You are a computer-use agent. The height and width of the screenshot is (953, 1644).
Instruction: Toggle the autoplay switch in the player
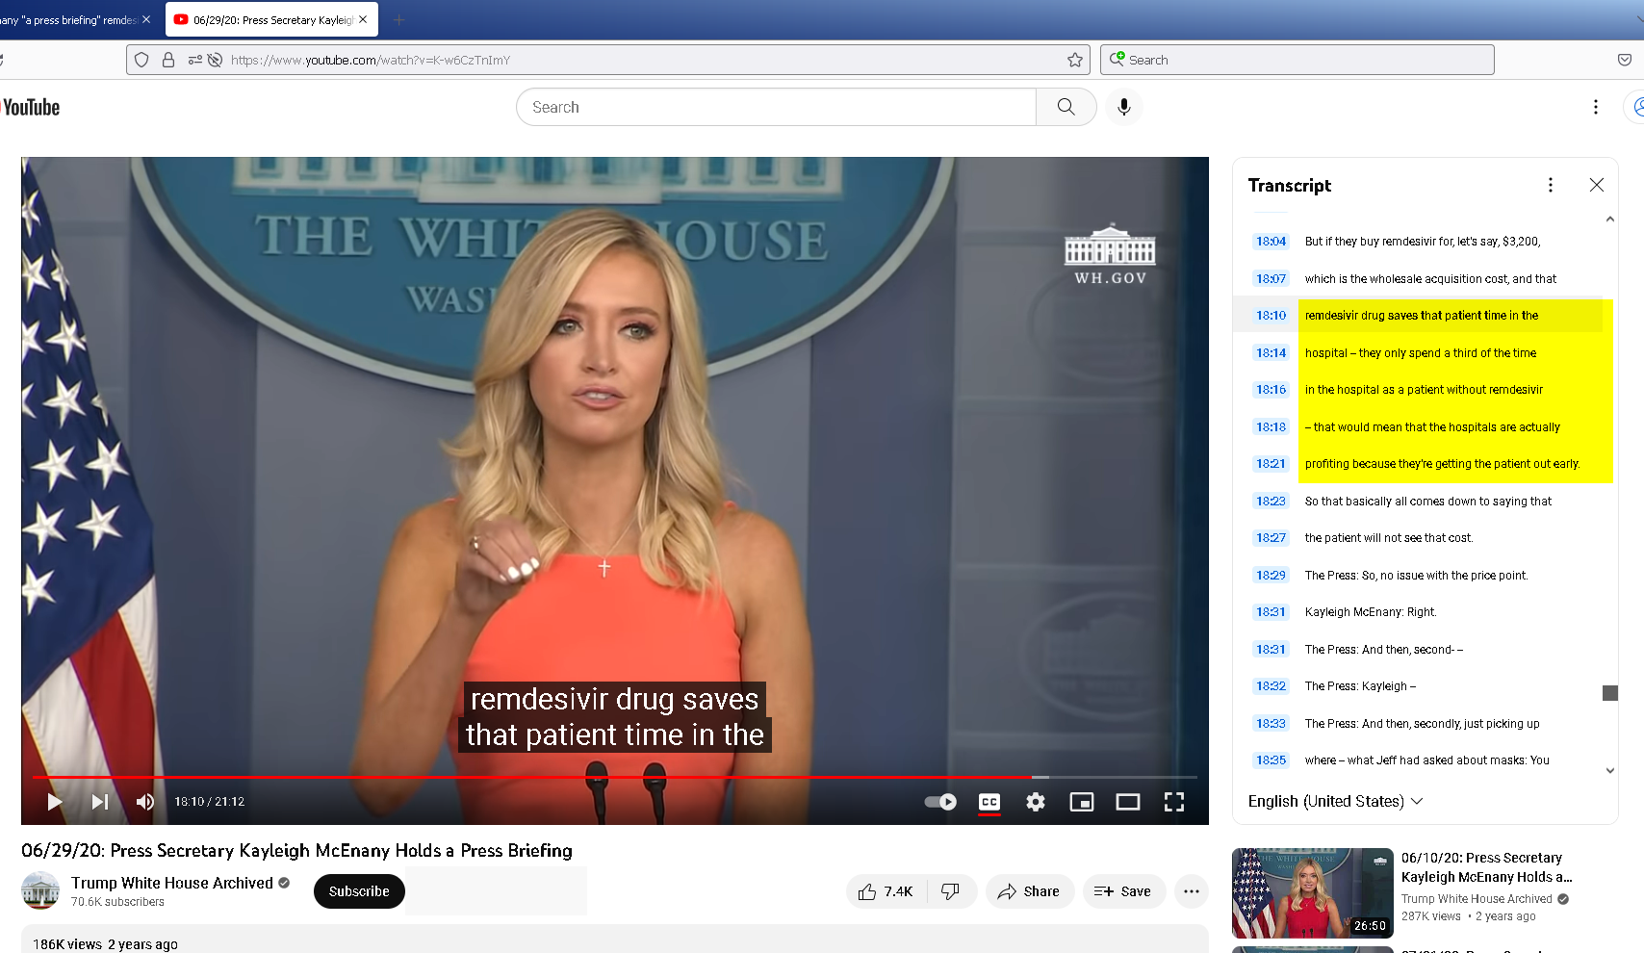[940, 802]
